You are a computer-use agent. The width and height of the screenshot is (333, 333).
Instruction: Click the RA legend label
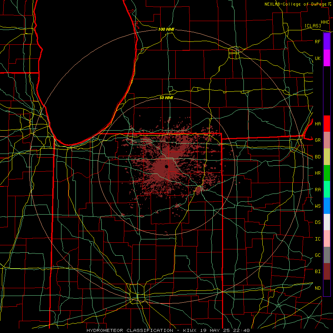pyautogui.click(x=318, y=190)
